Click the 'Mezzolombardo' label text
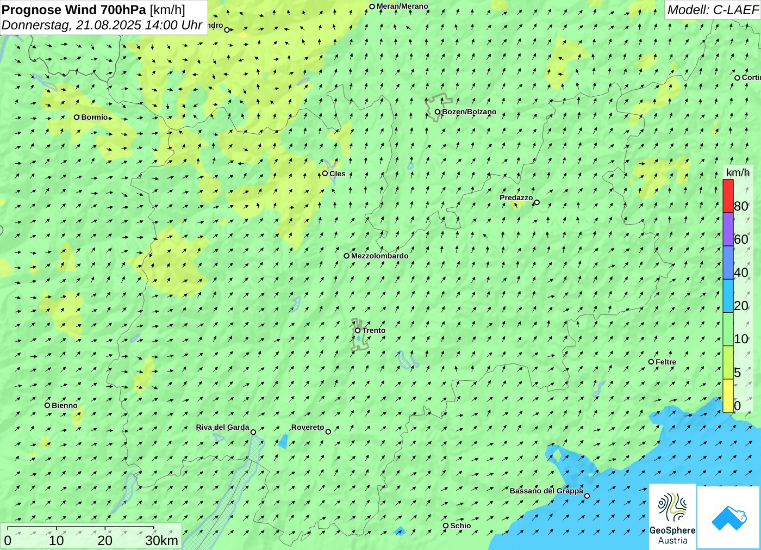 pos(379,256)
